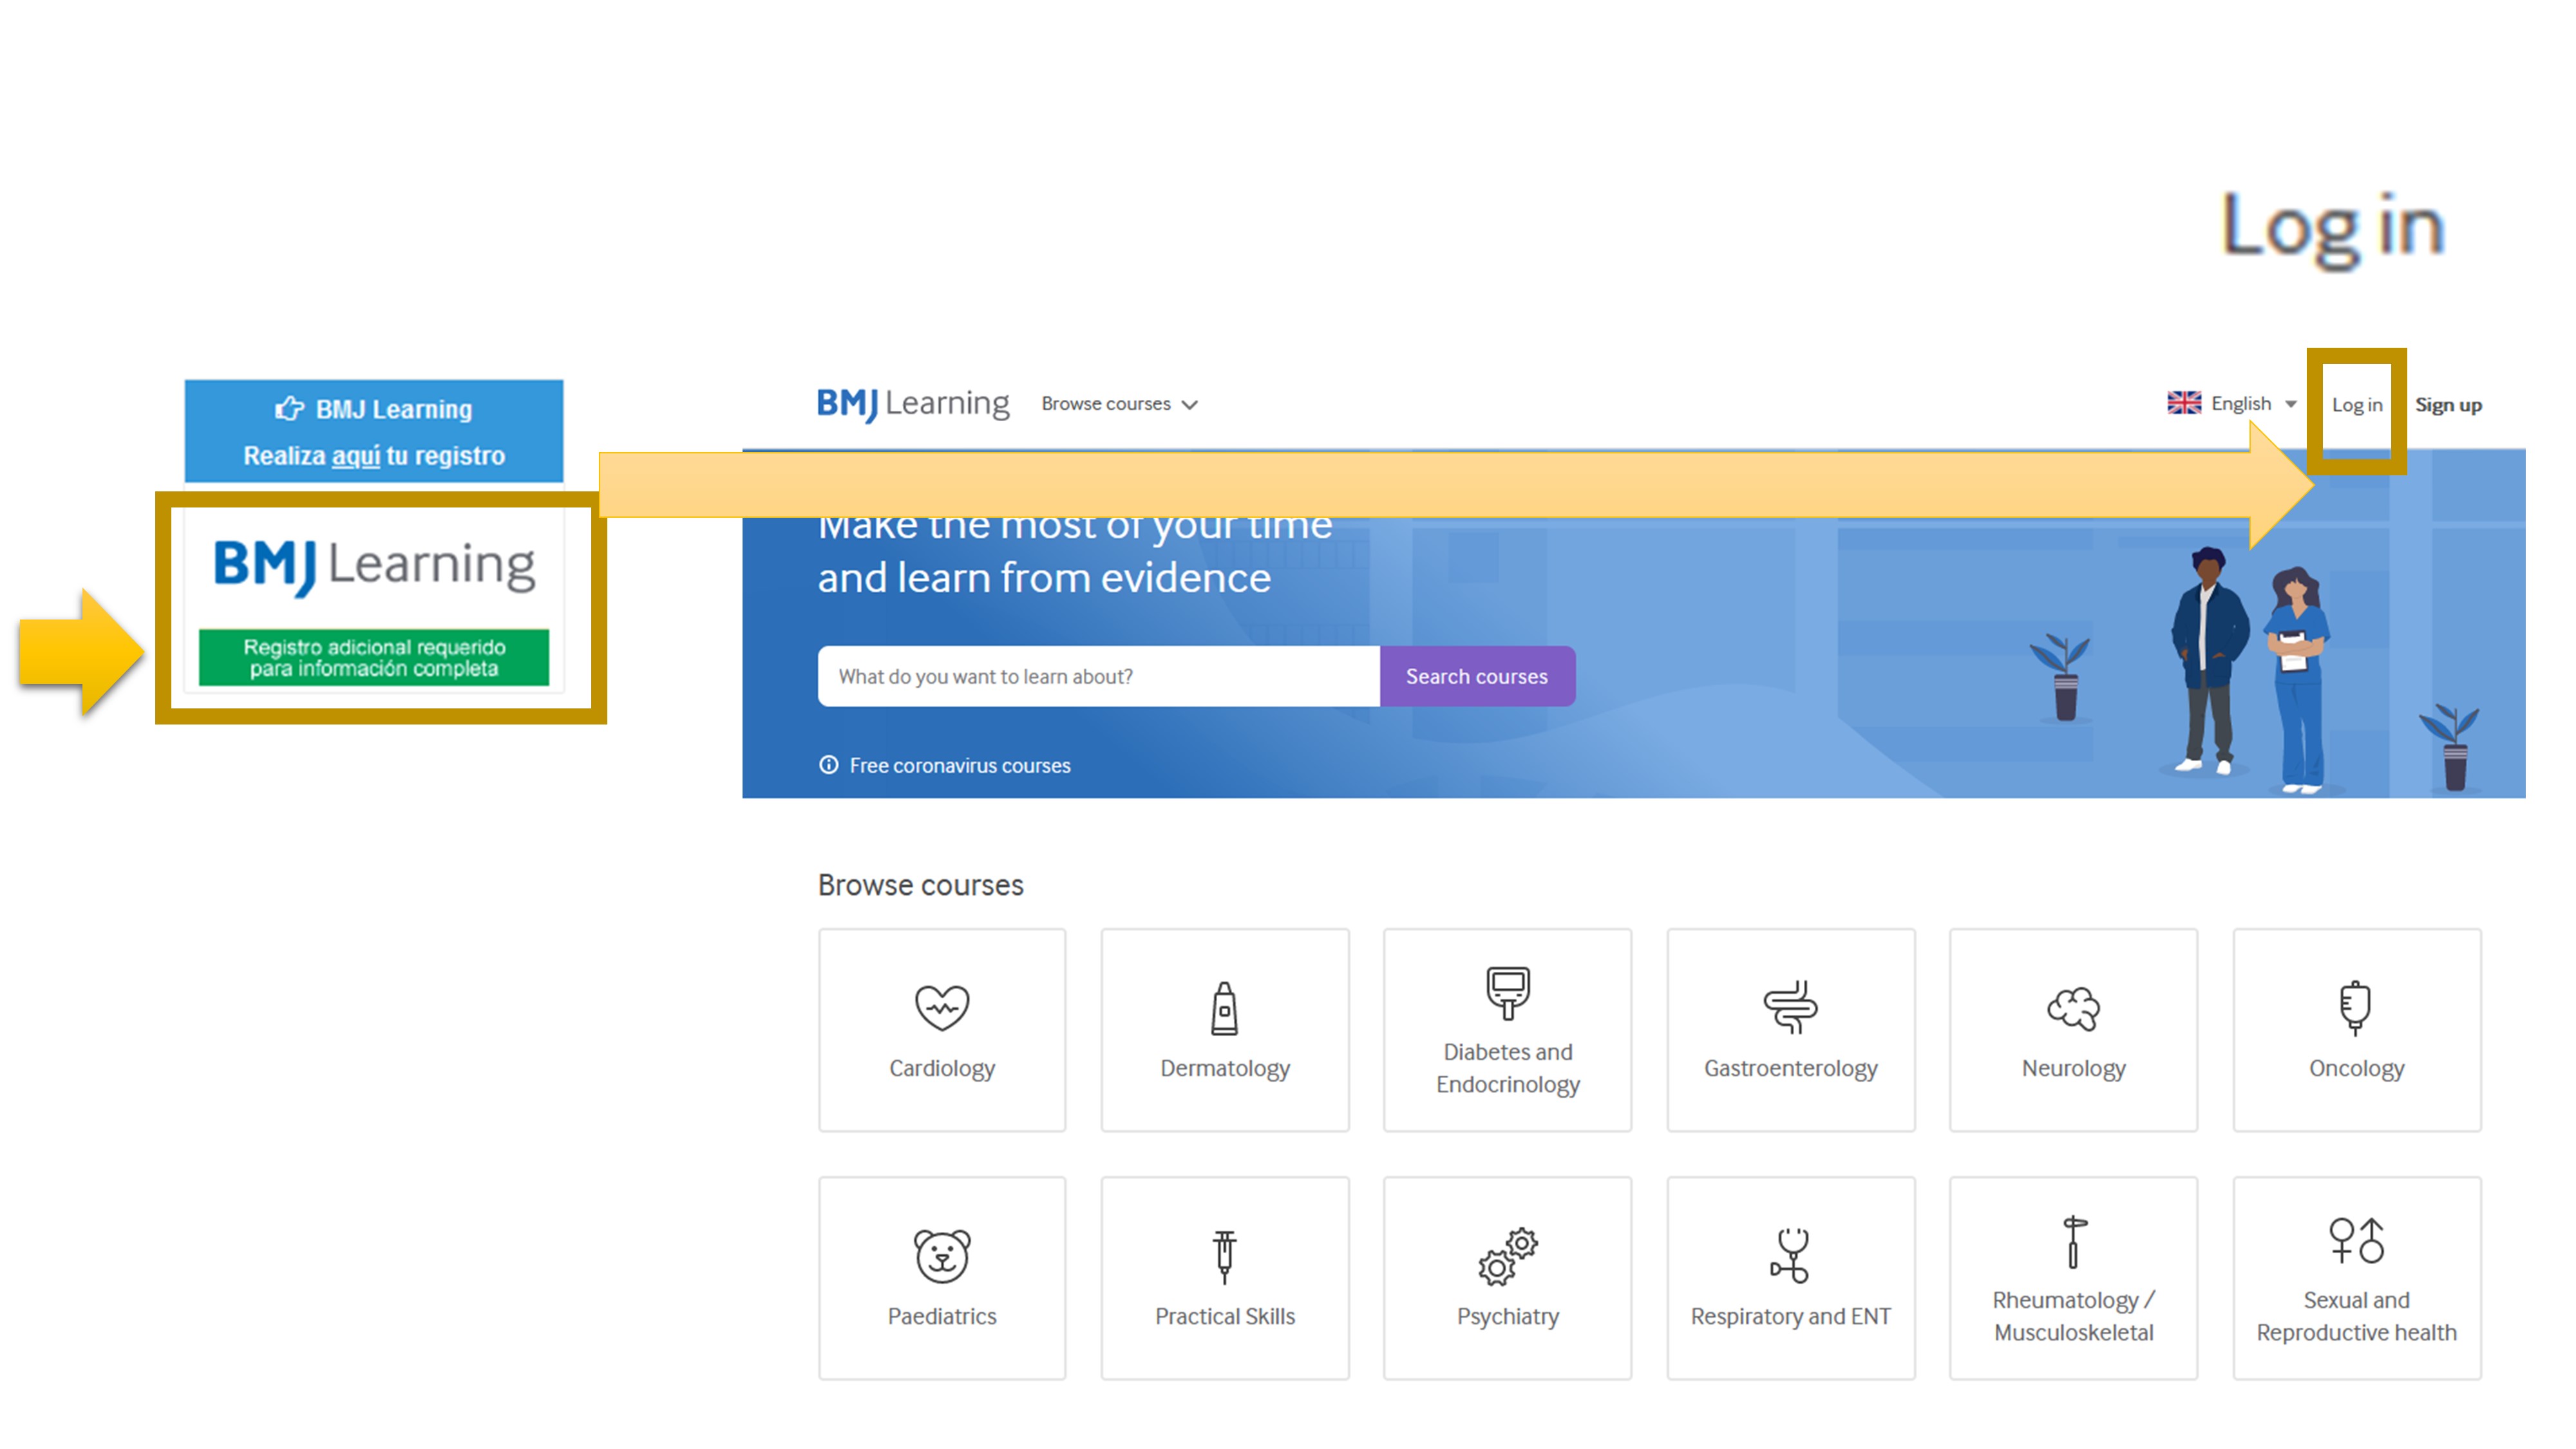Image resolution: width=2576 pixels, height=1449 pixels.
Task: Click the 'aquí' registration link
Action: tap(356, 456)
